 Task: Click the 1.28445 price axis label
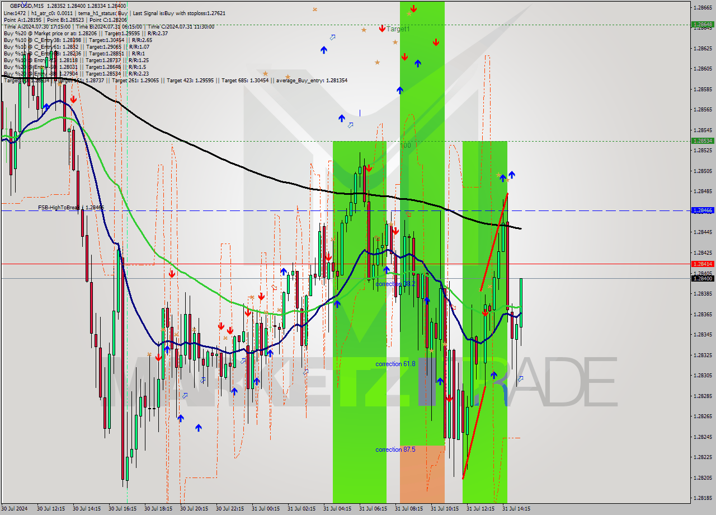tap(703, 232)
